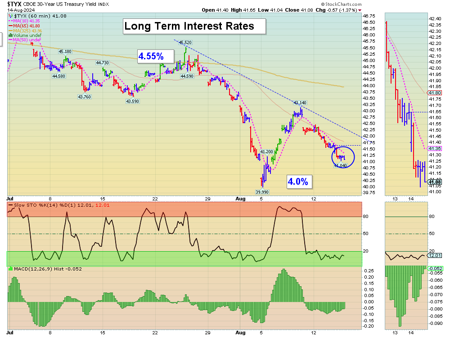The height and width of the screenshot is (337, 450).
Task: Click the magenta 41.35 tag on the zoom axis
Action: pyautogui.click(x=435, y=148)
